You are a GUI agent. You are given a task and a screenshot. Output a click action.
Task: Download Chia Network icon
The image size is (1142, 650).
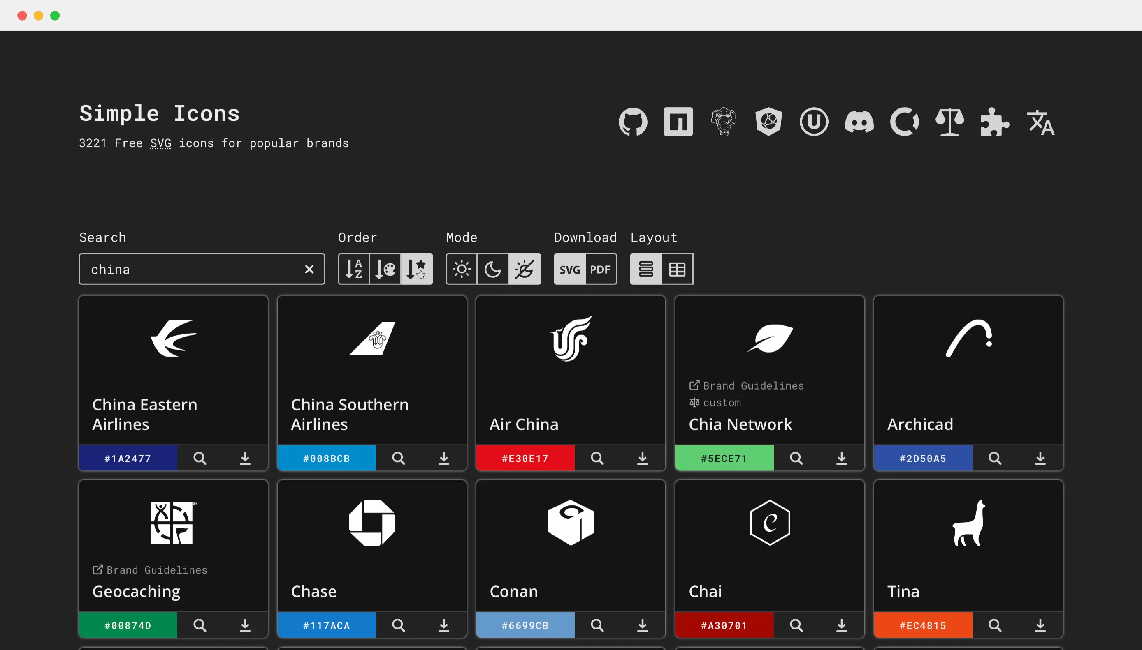pyautogui.click(x=841, y=458)
